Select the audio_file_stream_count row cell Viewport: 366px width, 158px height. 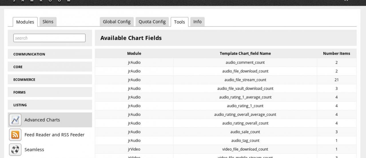(x=245, y=80)
